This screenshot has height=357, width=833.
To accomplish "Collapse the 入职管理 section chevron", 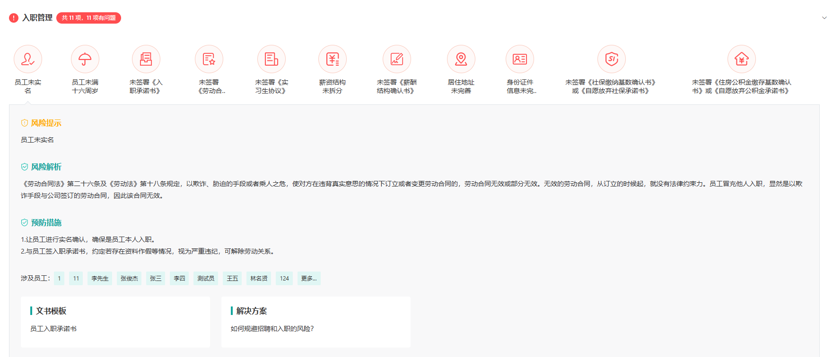I will (x=824, y=18).
